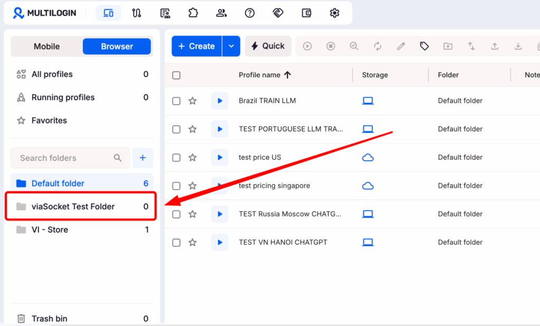Click the magnifier-with-checkmark toolbar icon
Viewport: 540px width, 326px height.
point(354,46)
